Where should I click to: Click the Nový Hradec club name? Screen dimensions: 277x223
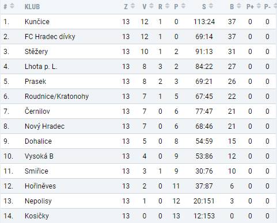point(44,126)
